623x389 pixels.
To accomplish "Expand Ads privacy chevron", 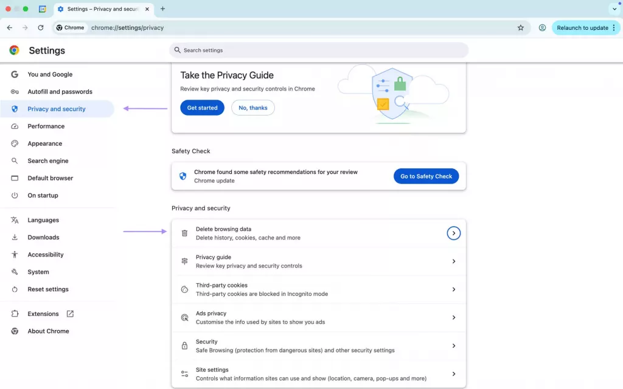I will [453, 317].
